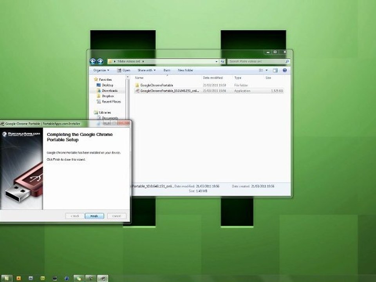
Task: Open Desktop under Favorites
Action: 107,85
